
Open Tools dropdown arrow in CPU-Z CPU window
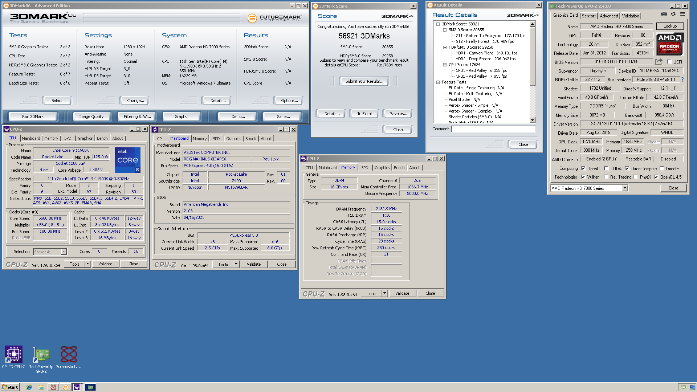(x=87, y=264)
